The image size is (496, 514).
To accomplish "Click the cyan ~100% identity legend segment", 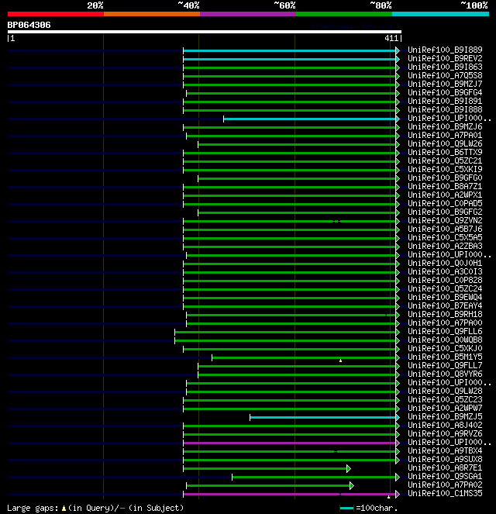I will click(x=440, y=14).
